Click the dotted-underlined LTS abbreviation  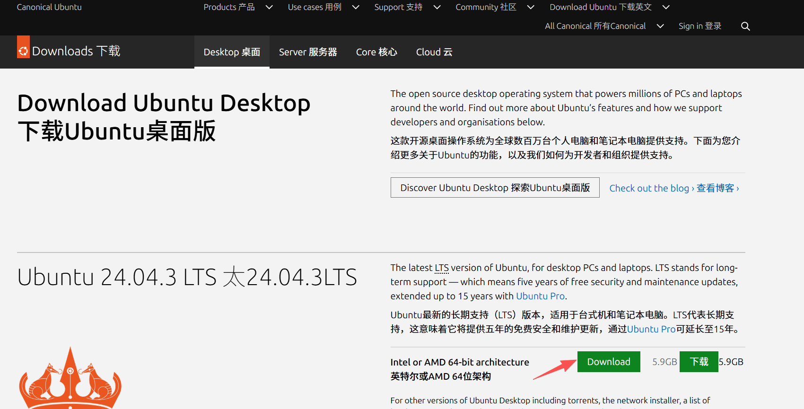442,268
